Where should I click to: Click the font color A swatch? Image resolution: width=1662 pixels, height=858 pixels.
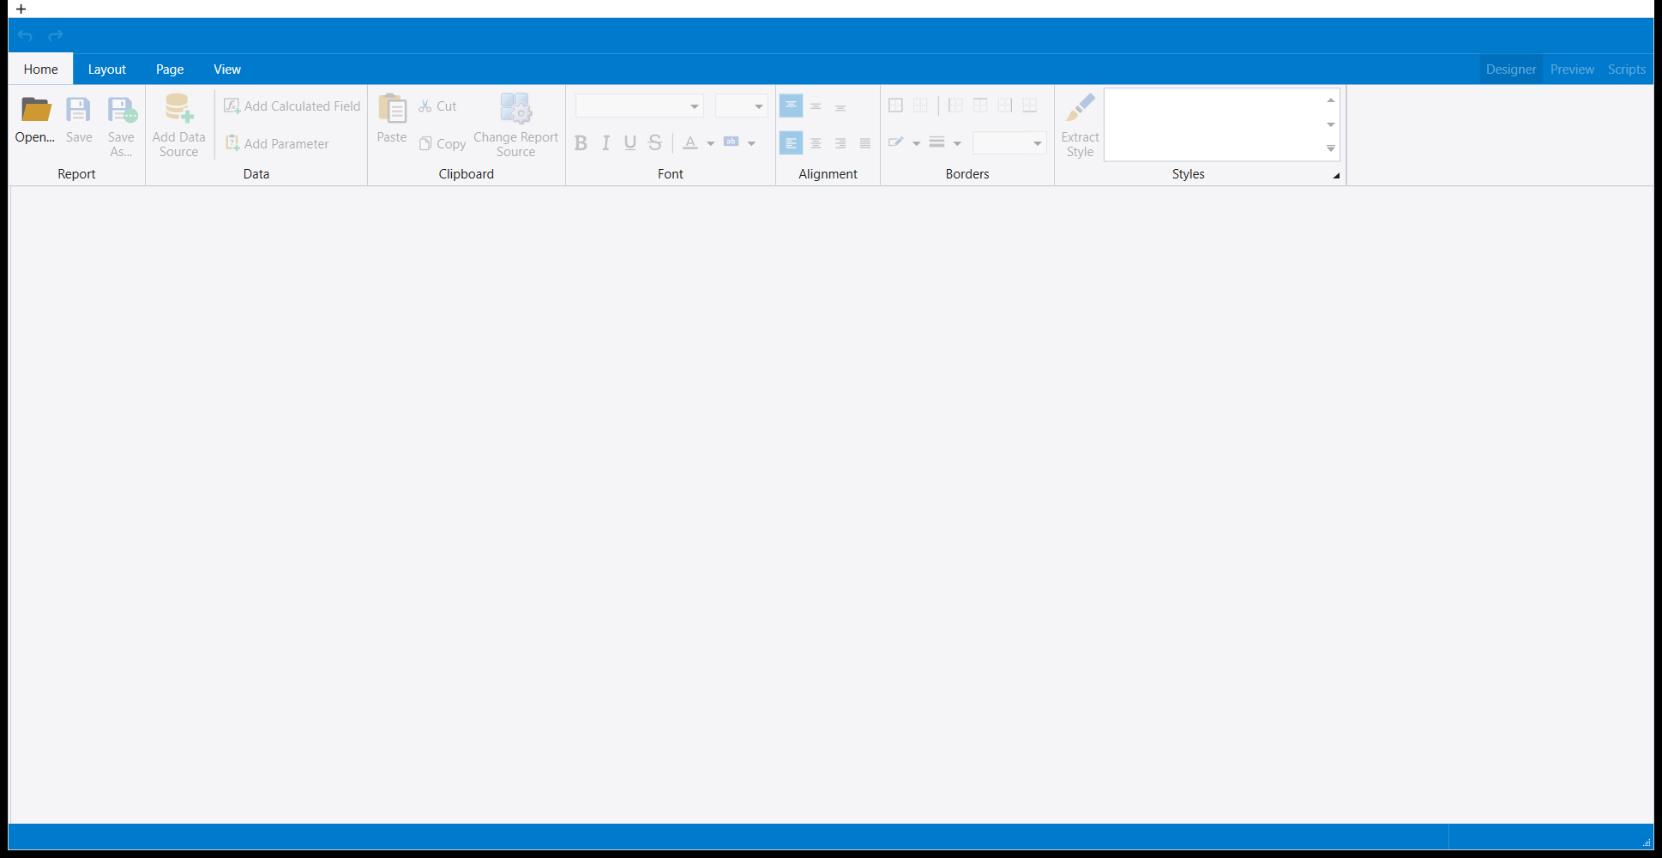point(690,143)
